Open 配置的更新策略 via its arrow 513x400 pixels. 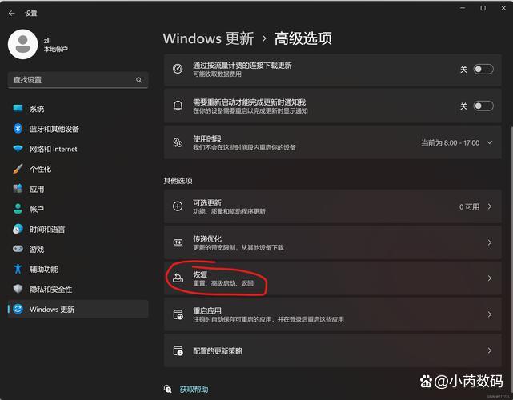coord(490,350)
